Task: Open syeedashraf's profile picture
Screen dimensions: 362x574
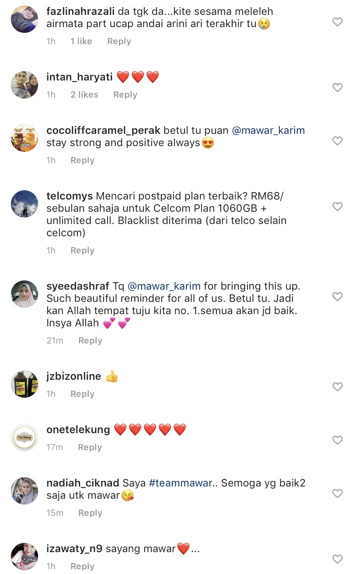Action: pos(24,294)
